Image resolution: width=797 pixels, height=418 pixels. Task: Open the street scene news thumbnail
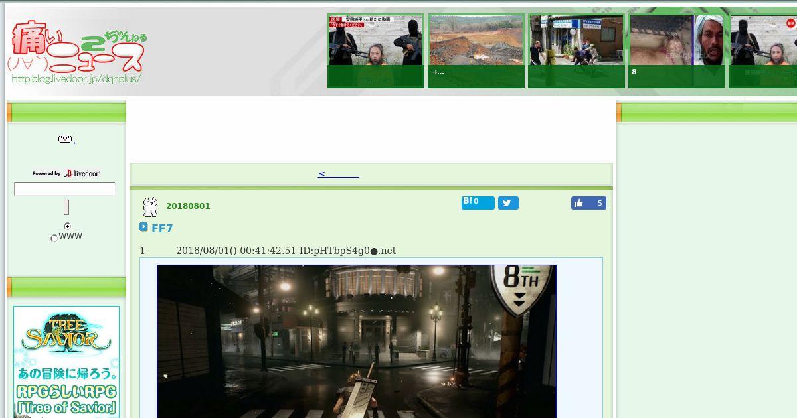pyautogui.click(x=576, y=50)
